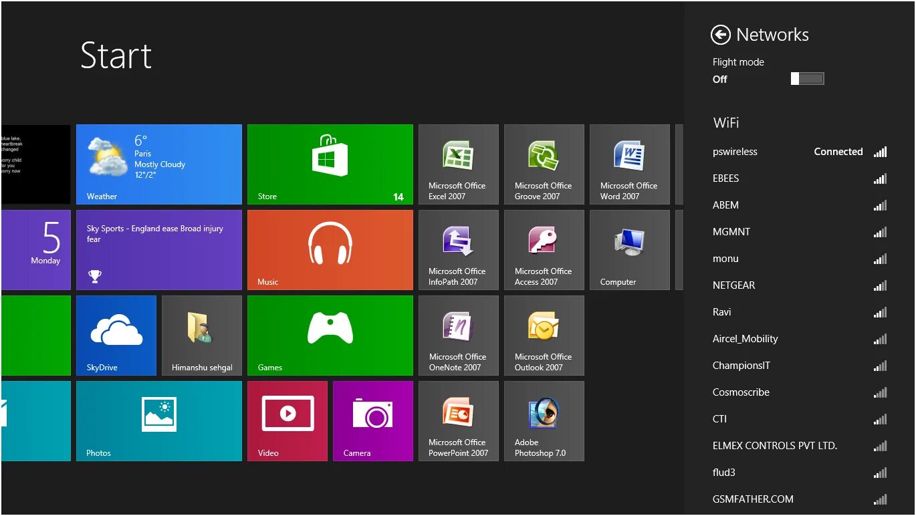916x516 pixels.
Task: Launch Microsoft Office Access 2007 tile
Action: (544, 250)
